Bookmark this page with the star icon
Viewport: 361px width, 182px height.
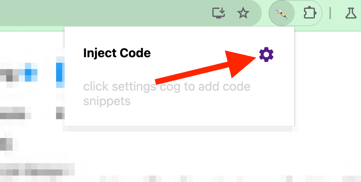243,13
